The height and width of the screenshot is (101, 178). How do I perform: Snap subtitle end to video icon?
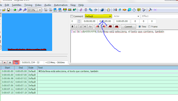(x=60, y=10)
